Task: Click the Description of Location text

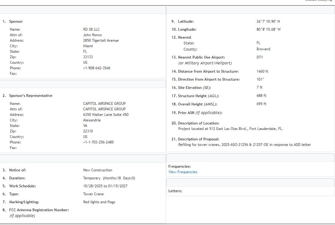Action: (230, 129)
